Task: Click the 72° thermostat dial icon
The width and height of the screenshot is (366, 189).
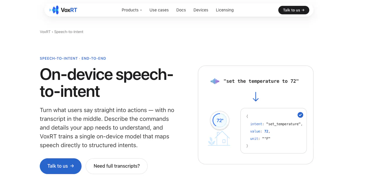Action: coord(220,120)
